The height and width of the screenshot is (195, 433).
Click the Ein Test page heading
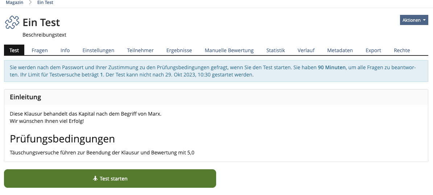[x=41, y=22]
